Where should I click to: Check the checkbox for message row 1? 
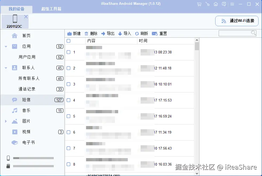(x=68, y=52)
